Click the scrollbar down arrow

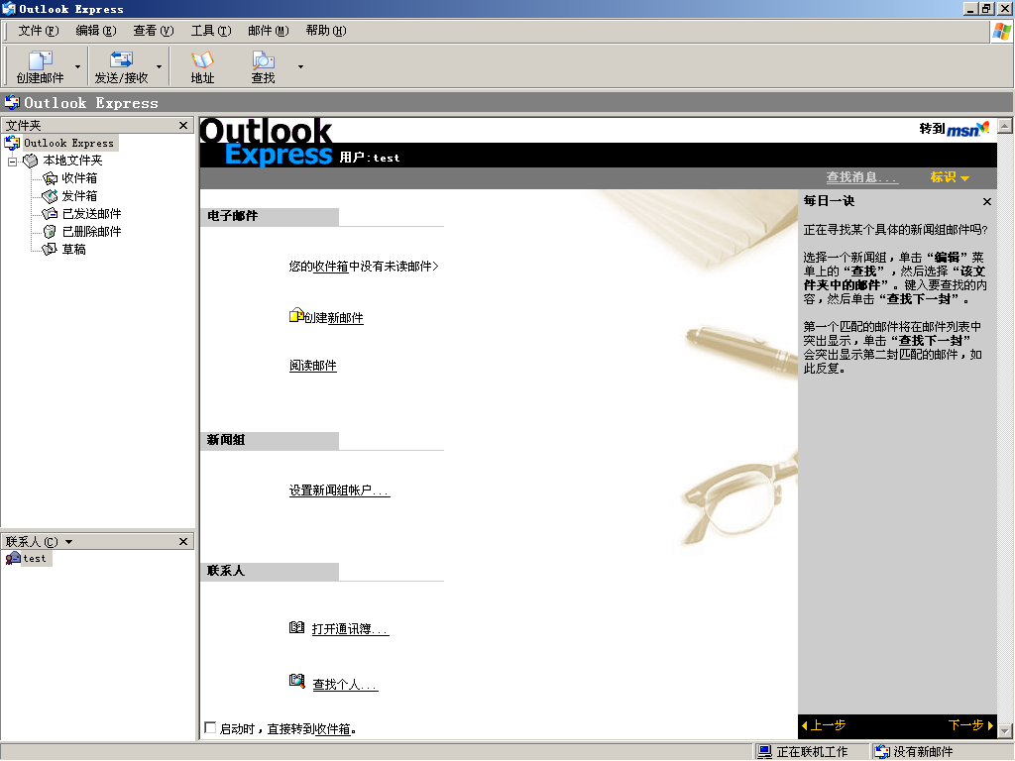coord(1005,731)
